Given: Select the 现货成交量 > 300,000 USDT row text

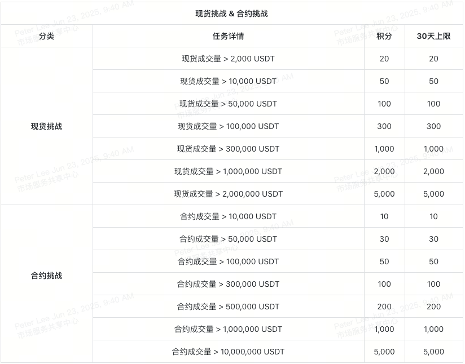Looking at the screenshot, I should tap(228, 149).
